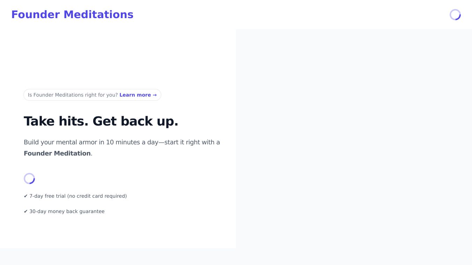Click the arrow after Learn more

tap(155, 95)
